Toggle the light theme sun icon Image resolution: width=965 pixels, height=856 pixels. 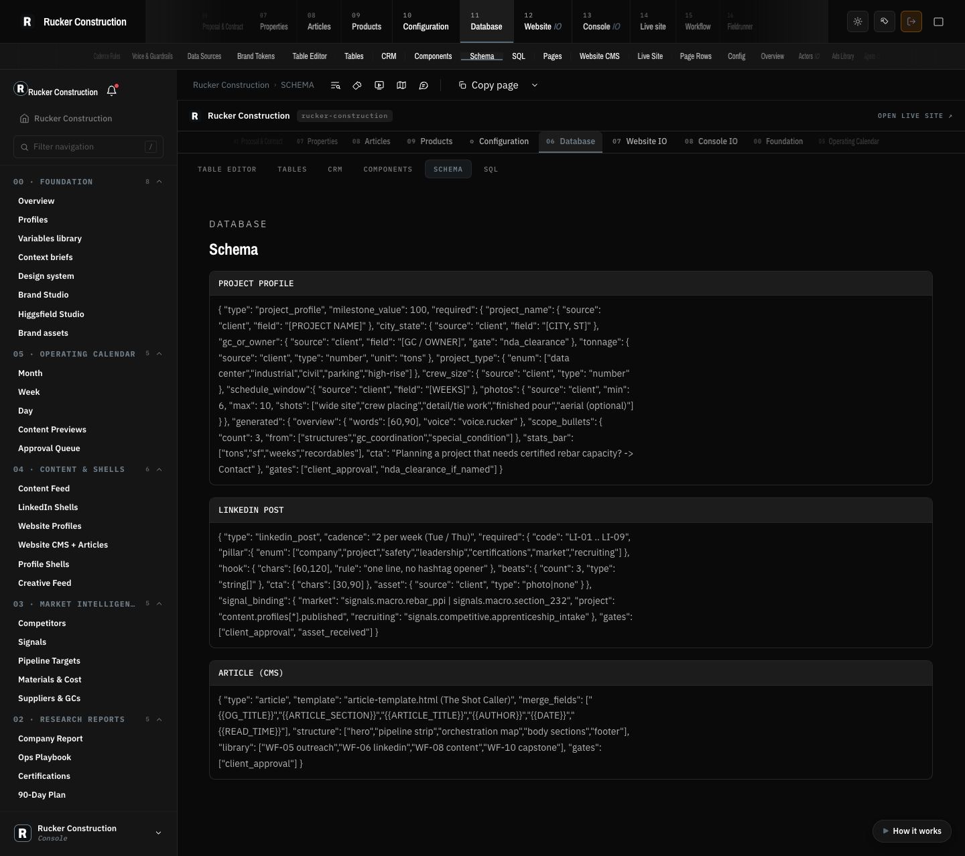(858, 21)
